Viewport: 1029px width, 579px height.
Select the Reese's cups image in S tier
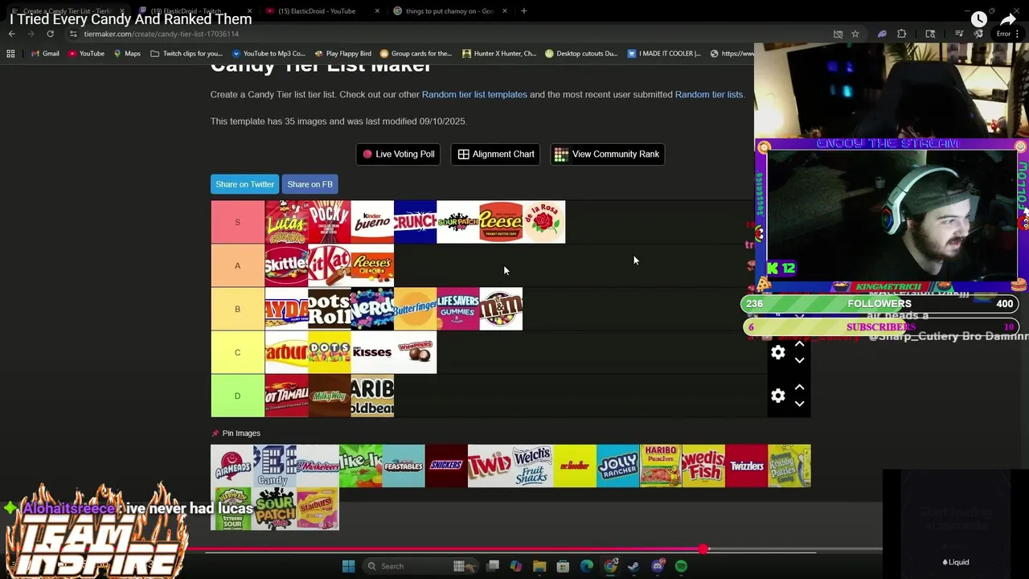click(x=501, y=222)
